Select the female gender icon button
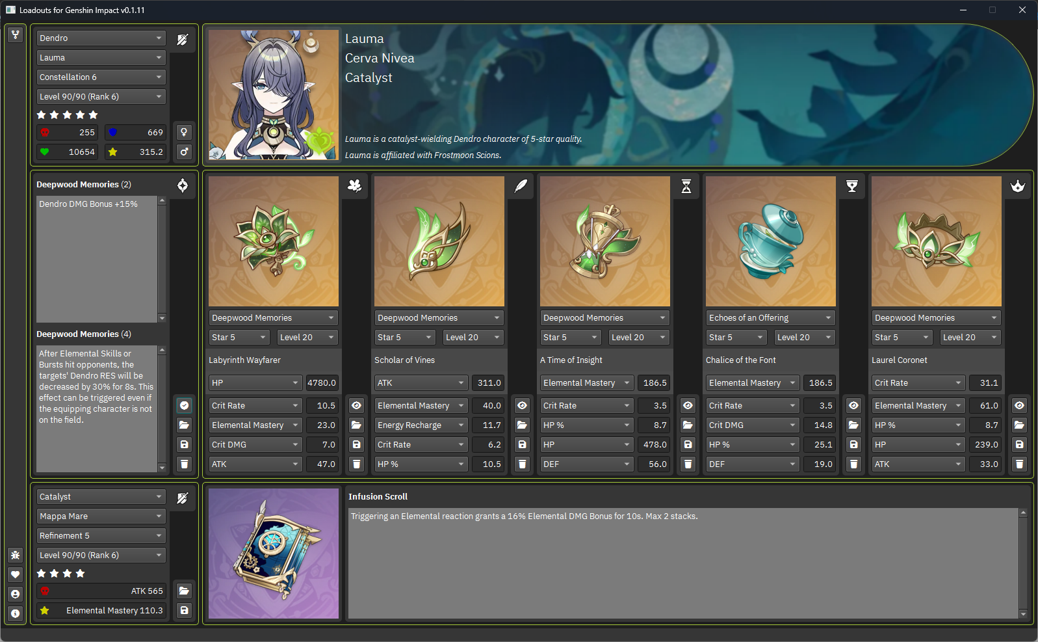1038x642 pixels. pos(185,132)
